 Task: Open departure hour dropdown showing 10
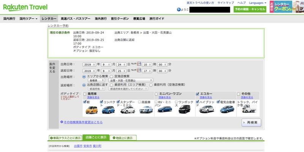pyautogui.click(x=147, y=64)
